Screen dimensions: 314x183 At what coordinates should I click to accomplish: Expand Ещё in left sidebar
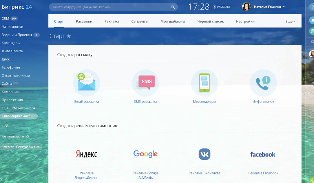tap(6, 125)
